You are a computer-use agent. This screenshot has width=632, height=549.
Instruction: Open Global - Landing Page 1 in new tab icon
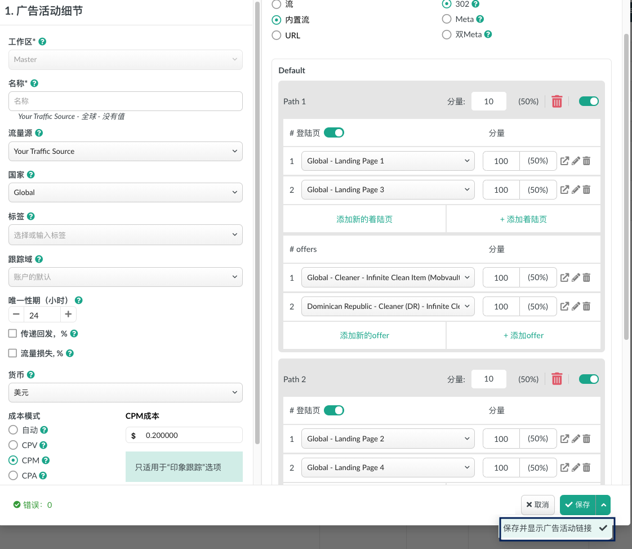point(565,161)
